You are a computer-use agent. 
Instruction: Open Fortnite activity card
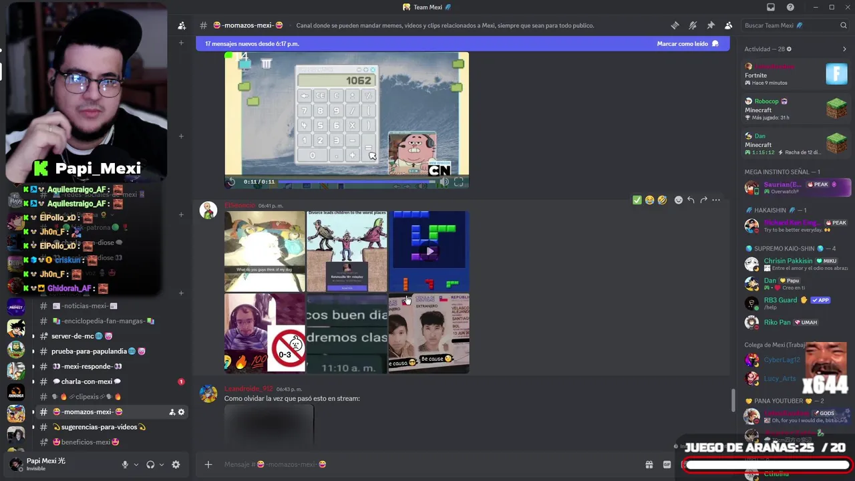click(x=796, y=74)
